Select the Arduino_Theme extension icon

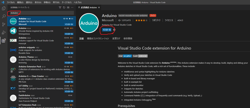pyautogui.click(x=13, y=60)
